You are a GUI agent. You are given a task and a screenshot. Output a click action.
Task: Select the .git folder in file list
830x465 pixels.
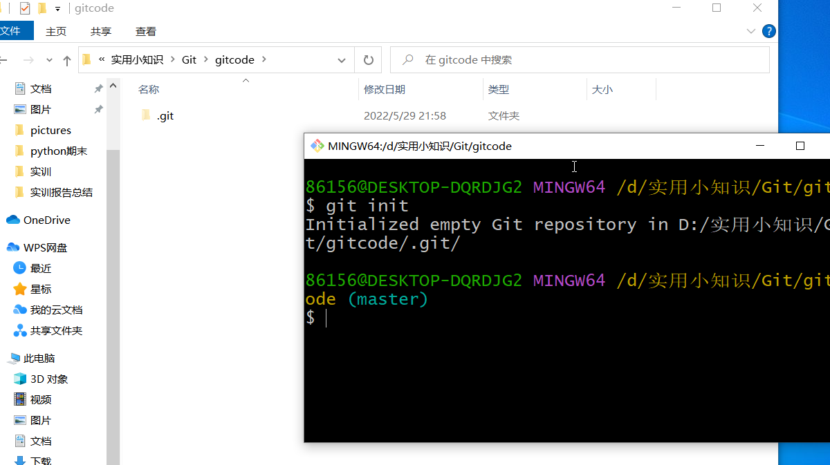165,116
